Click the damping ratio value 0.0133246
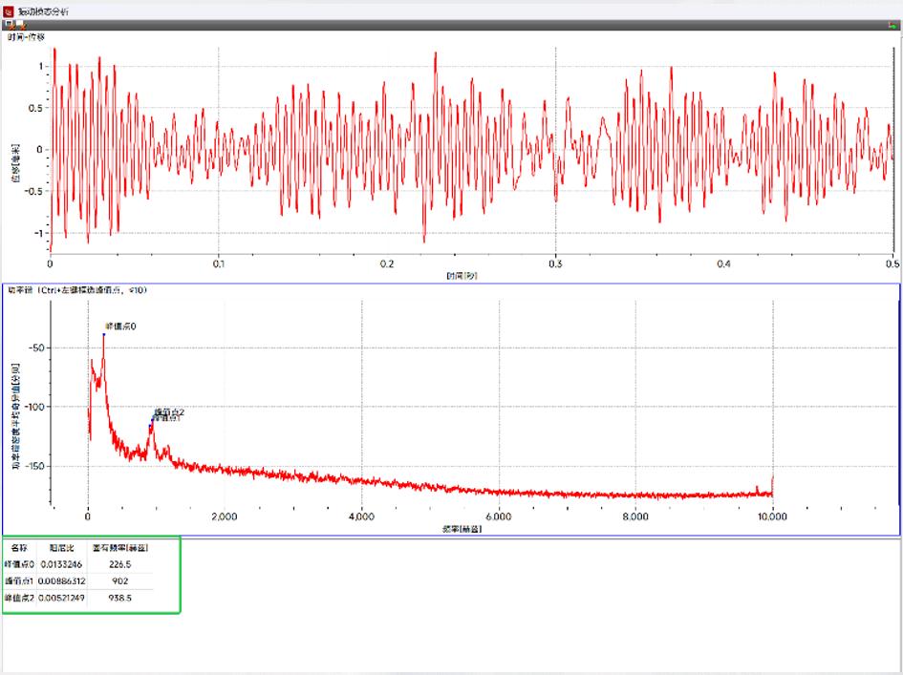903x675 pixels. click(x=59, y=564)
